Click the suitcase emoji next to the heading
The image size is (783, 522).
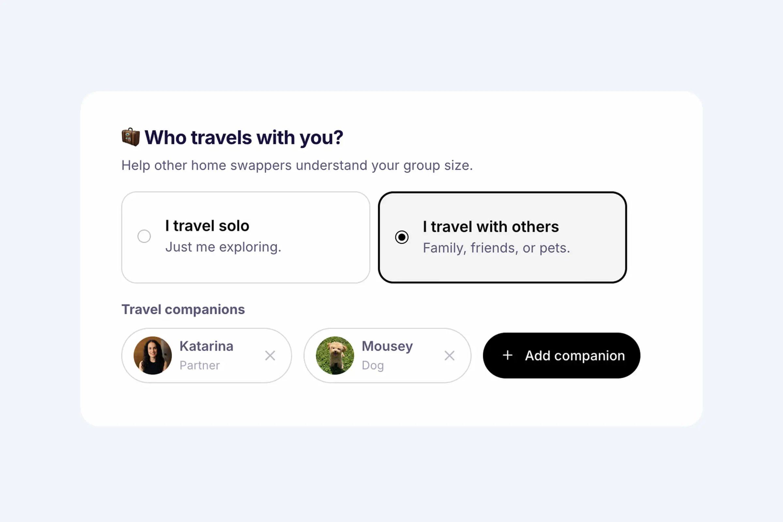click(131, 137)
